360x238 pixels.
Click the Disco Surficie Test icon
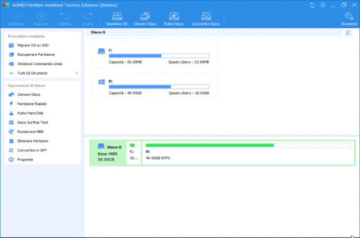point(11,122)
